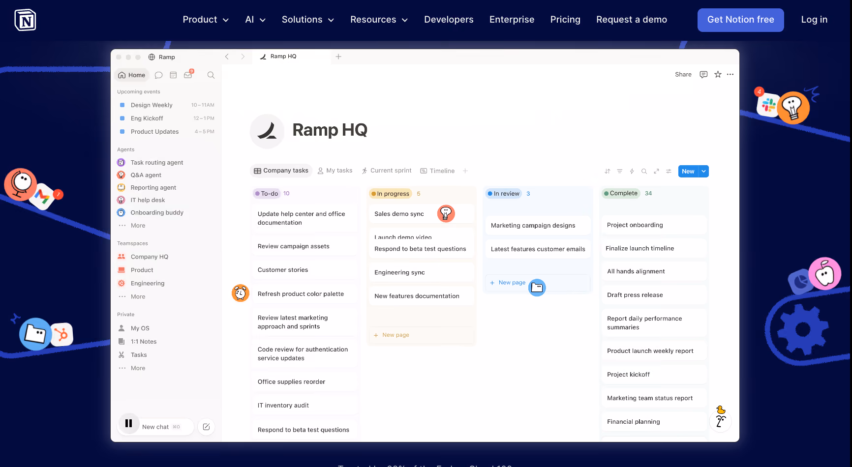The width and height of the screenshot is (852, 467).
Task: Open the three-dot page options menu
Action: click(x=730, y=75)
